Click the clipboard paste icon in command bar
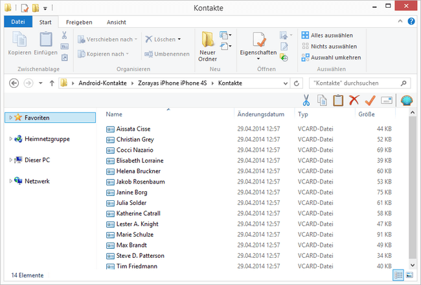Image resolution: width=421 pixels, height=285 pixels. 338,100
